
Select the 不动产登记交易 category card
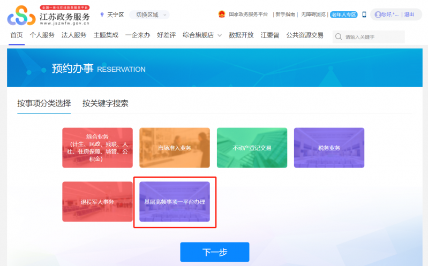pos(252,148)
